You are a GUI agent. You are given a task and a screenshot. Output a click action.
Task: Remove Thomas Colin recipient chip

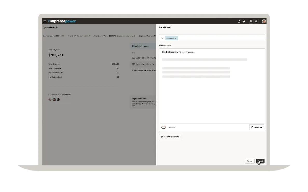pyautogui.click(x=176, y=38)
